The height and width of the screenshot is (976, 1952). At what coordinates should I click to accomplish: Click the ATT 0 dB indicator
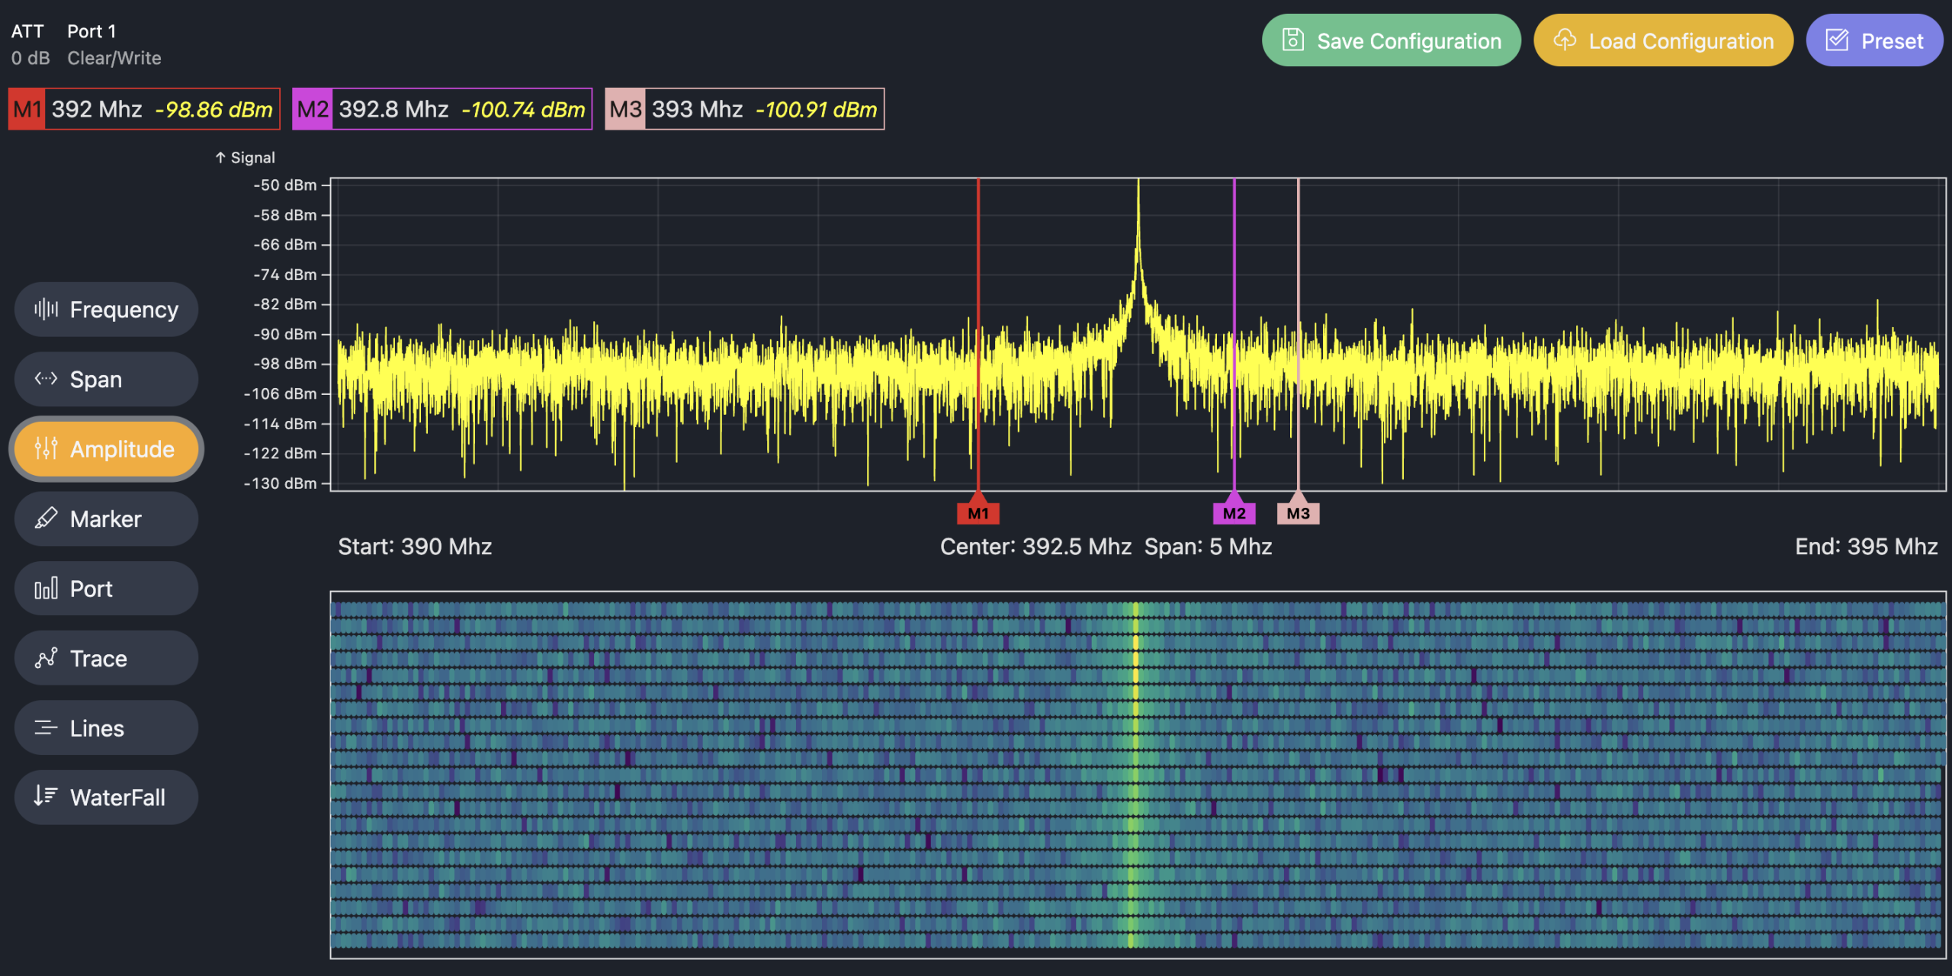30,45
